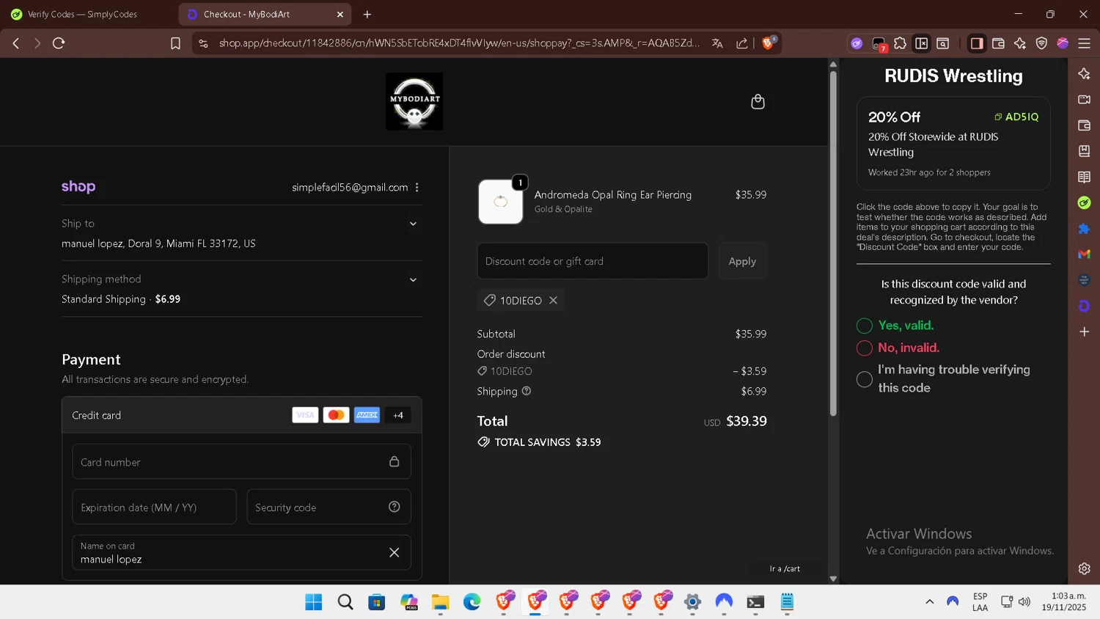
Task: Open Brave Wallet toolbar icon
Action: 998,43
